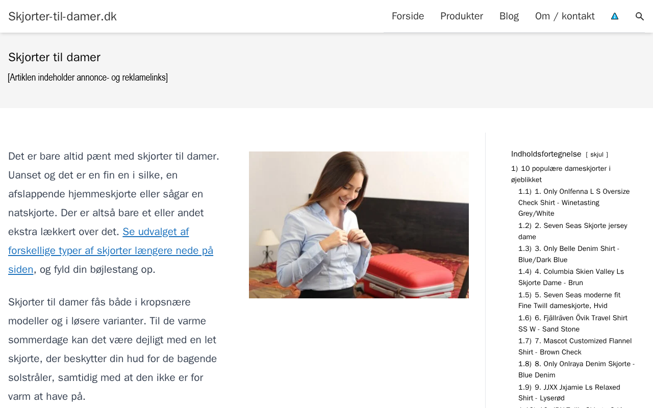Viewport: 653px width, 408px height.
Task: Open Fjällräven Övik Travel Shirt entry
Action: [x=573, y=323]
